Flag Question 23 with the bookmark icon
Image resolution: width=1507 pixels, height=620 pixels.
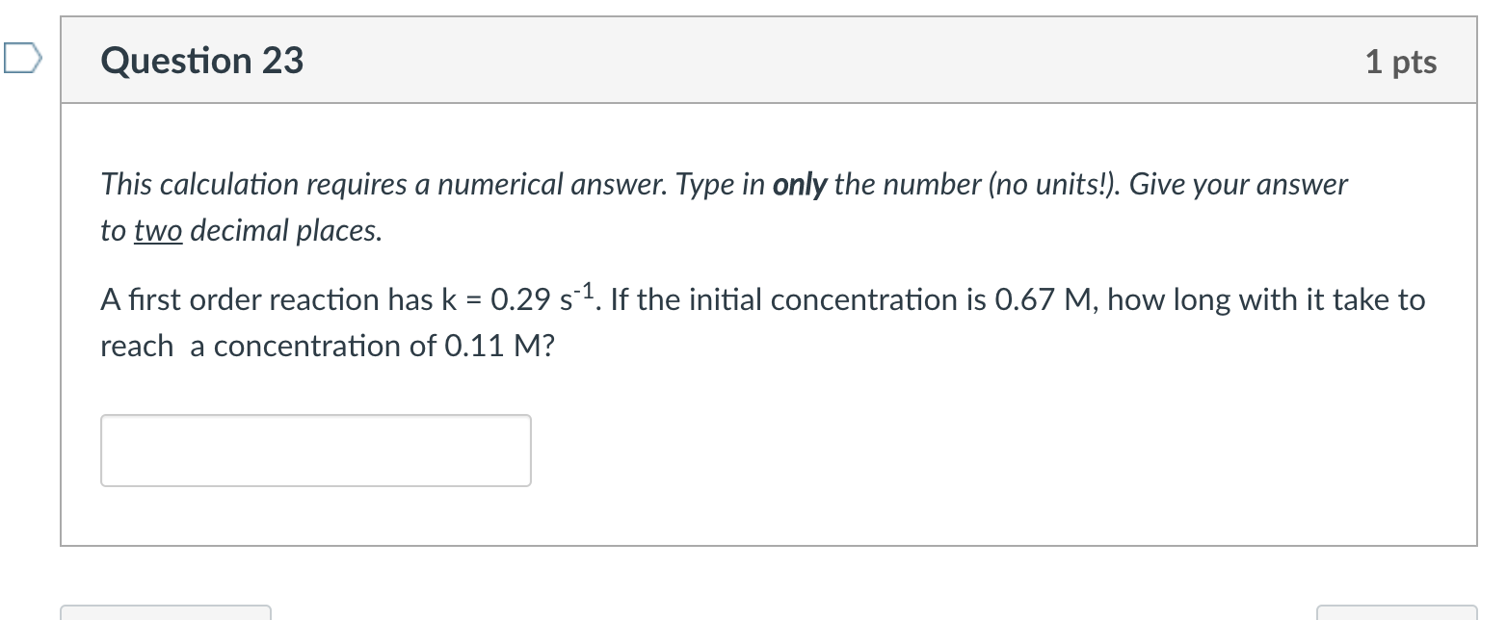[22, 59]
